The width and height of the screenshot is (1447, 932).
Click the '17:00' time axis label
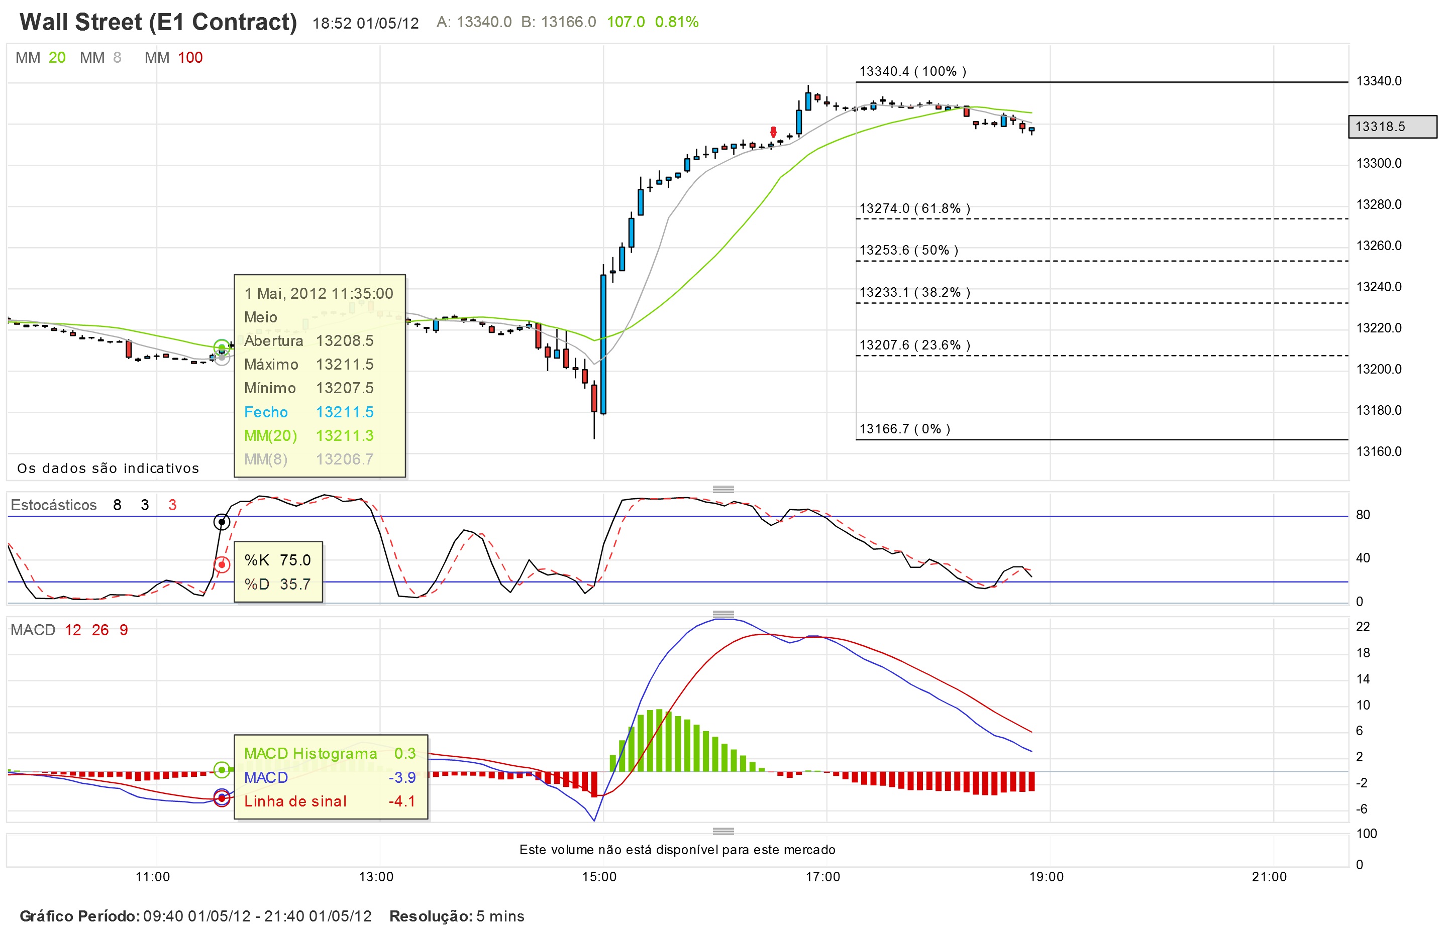[823, 877]
